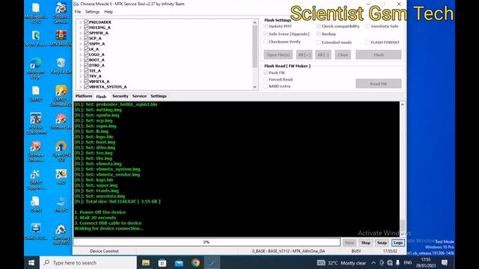This screenshot has height=269, width=479.
Task: Open the weather widget showing 32°C
Action: [x=341, y=262]
